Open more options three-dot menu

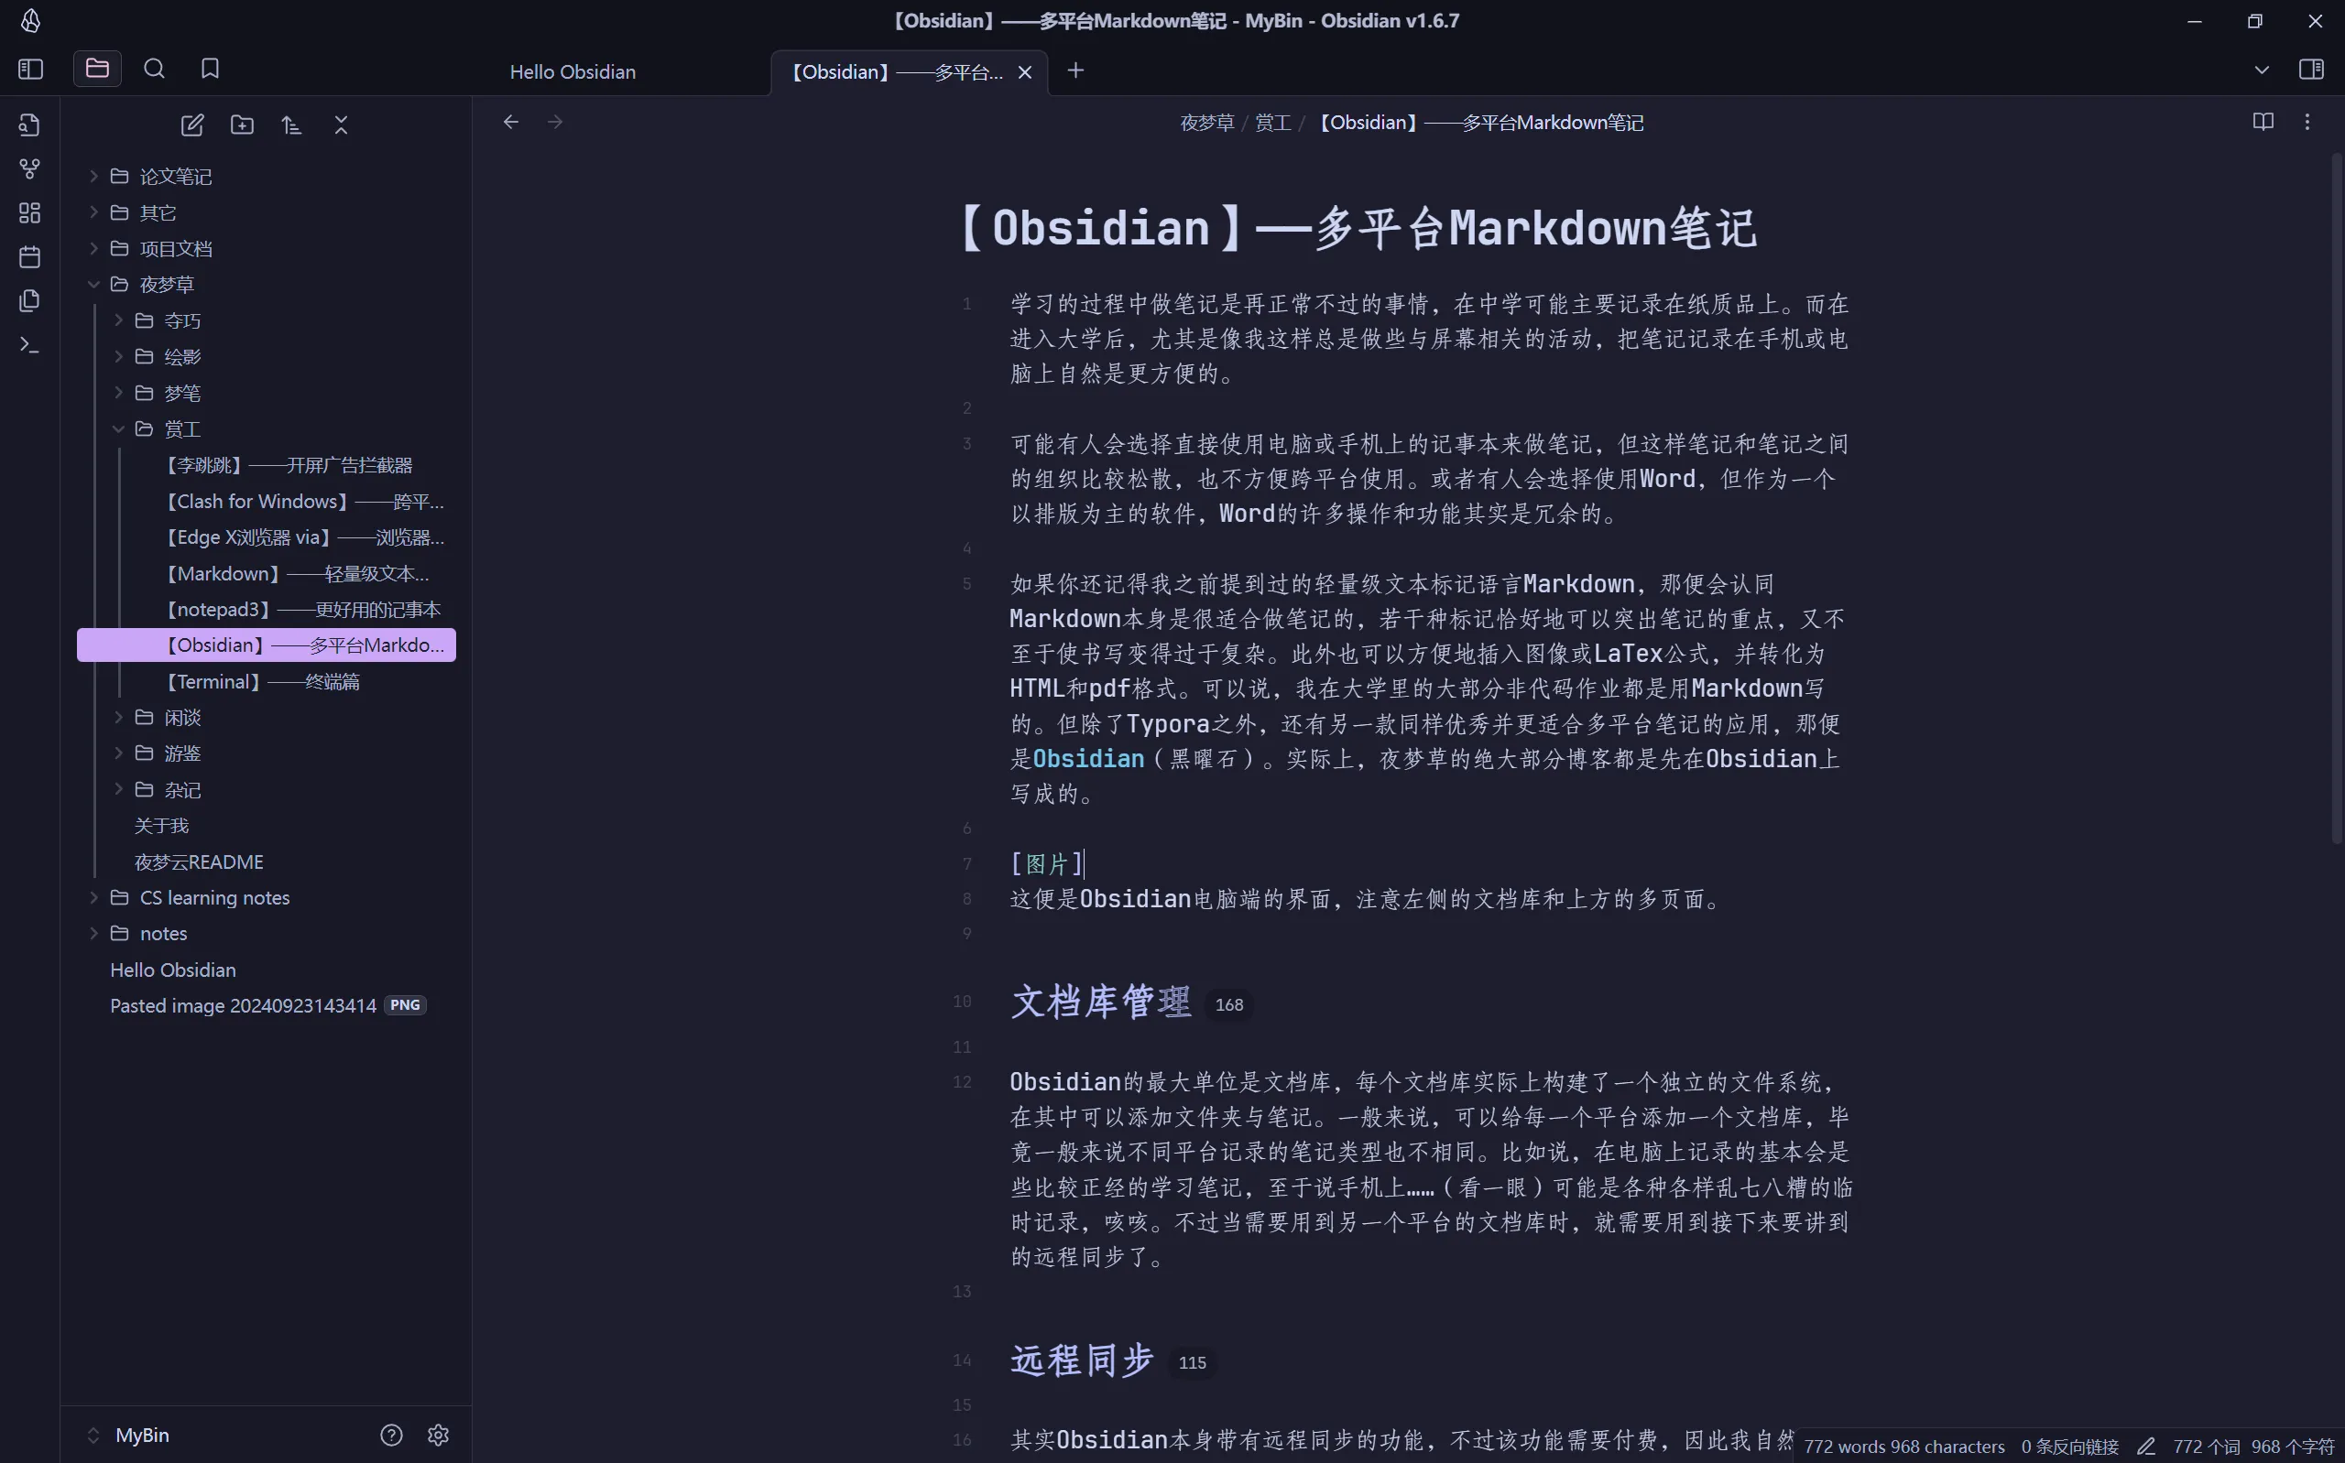(2307, 122)
